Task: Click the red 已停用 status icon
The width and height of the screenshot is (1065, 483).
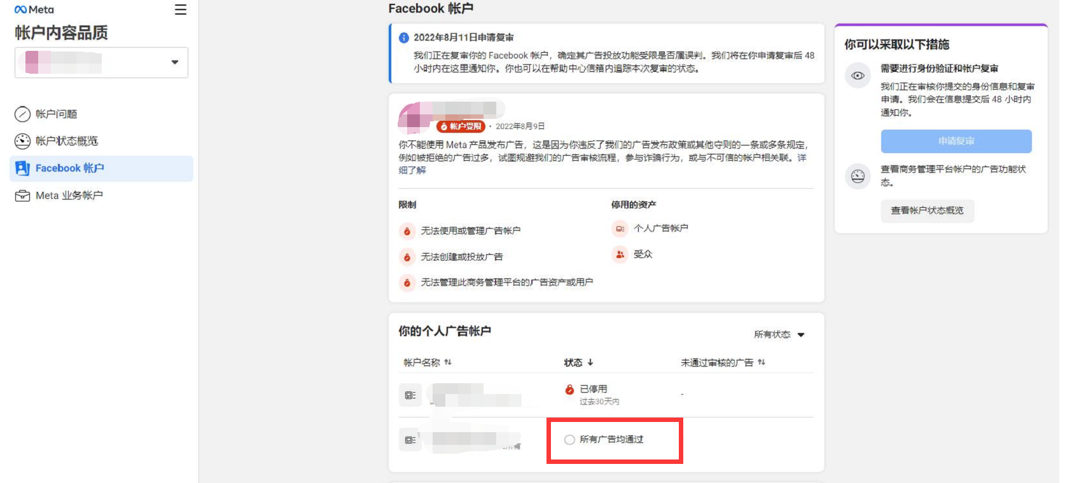Action: pyautogui.click(x=569, y=390)
